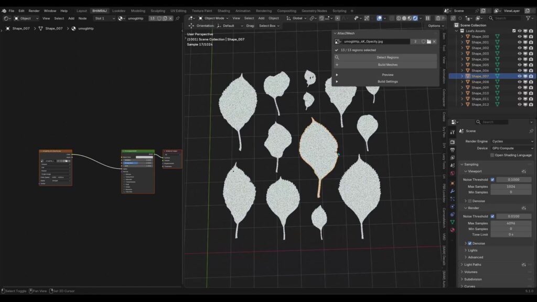537x302 pixels.
Task: Expand the Light Paths section
Action: pos(472,265)
